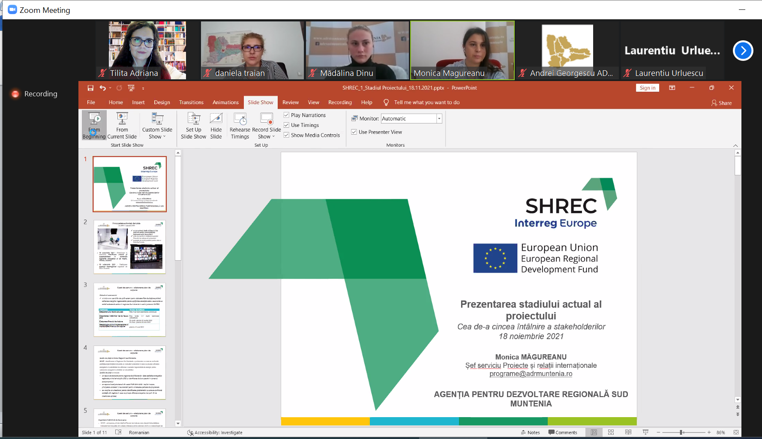Switch to Reading View

tap(628, 433)
